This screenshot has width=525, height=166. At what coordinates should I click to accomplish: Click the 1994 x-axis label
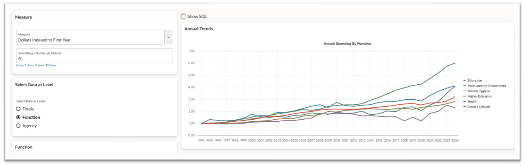click(202, 141)
